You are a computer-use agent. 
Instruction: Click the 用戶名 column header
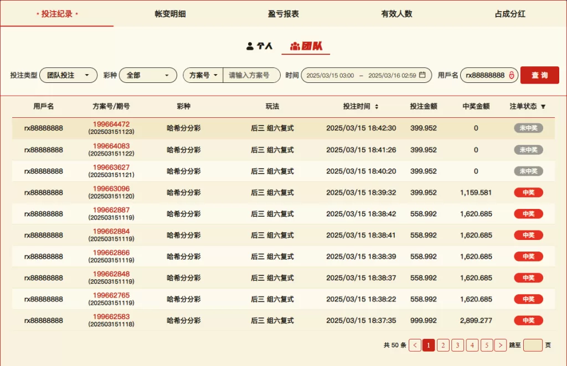(44, 106)
